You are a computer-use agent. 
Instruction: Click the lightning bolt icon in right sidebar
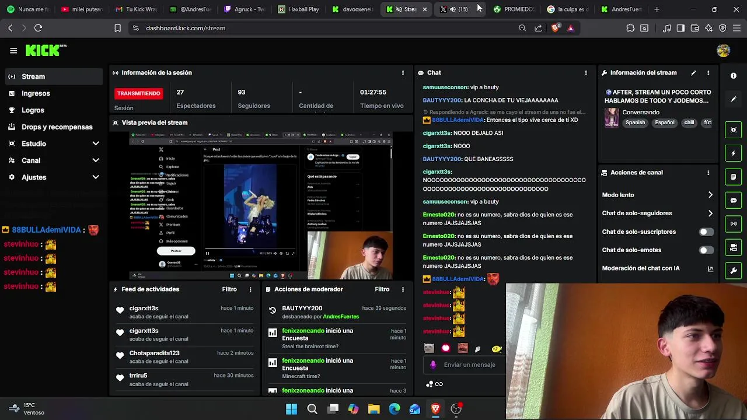click(734, 153)
